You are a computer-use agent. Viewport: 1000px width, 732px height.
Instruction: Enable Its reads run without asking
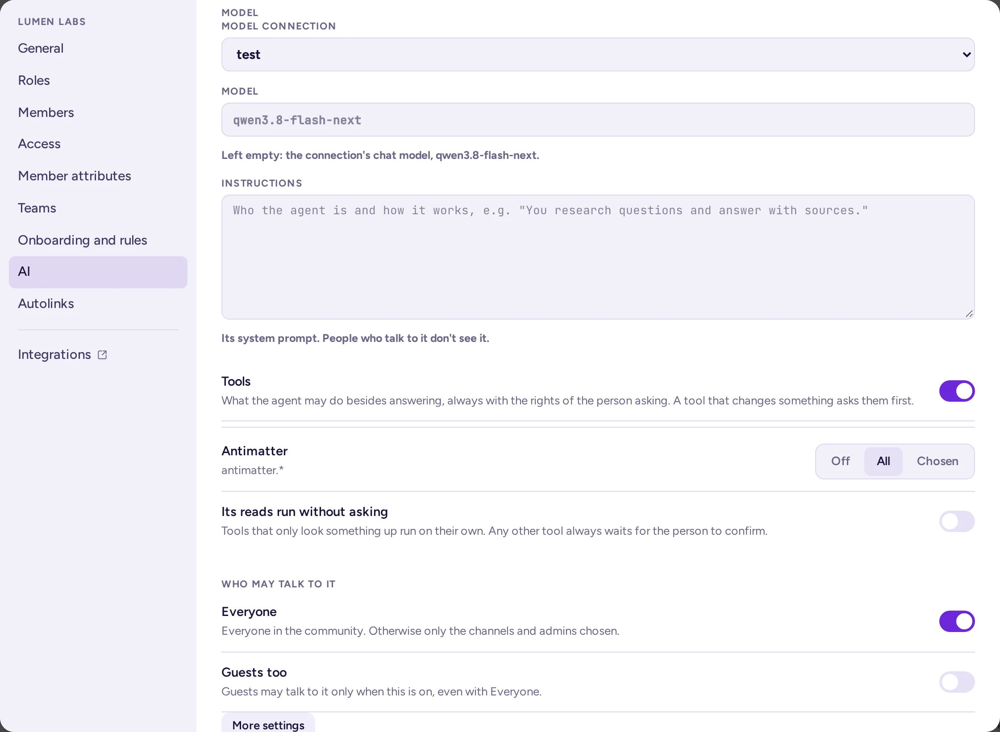tap(957, 521)
